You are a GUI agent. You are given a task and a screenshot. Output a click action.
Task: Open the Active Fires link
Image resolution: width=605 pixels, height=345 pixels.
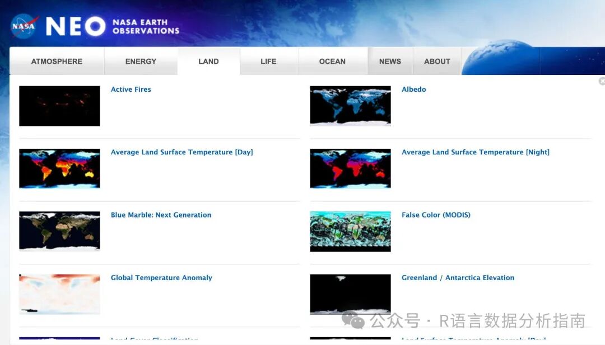click(131, 89)
